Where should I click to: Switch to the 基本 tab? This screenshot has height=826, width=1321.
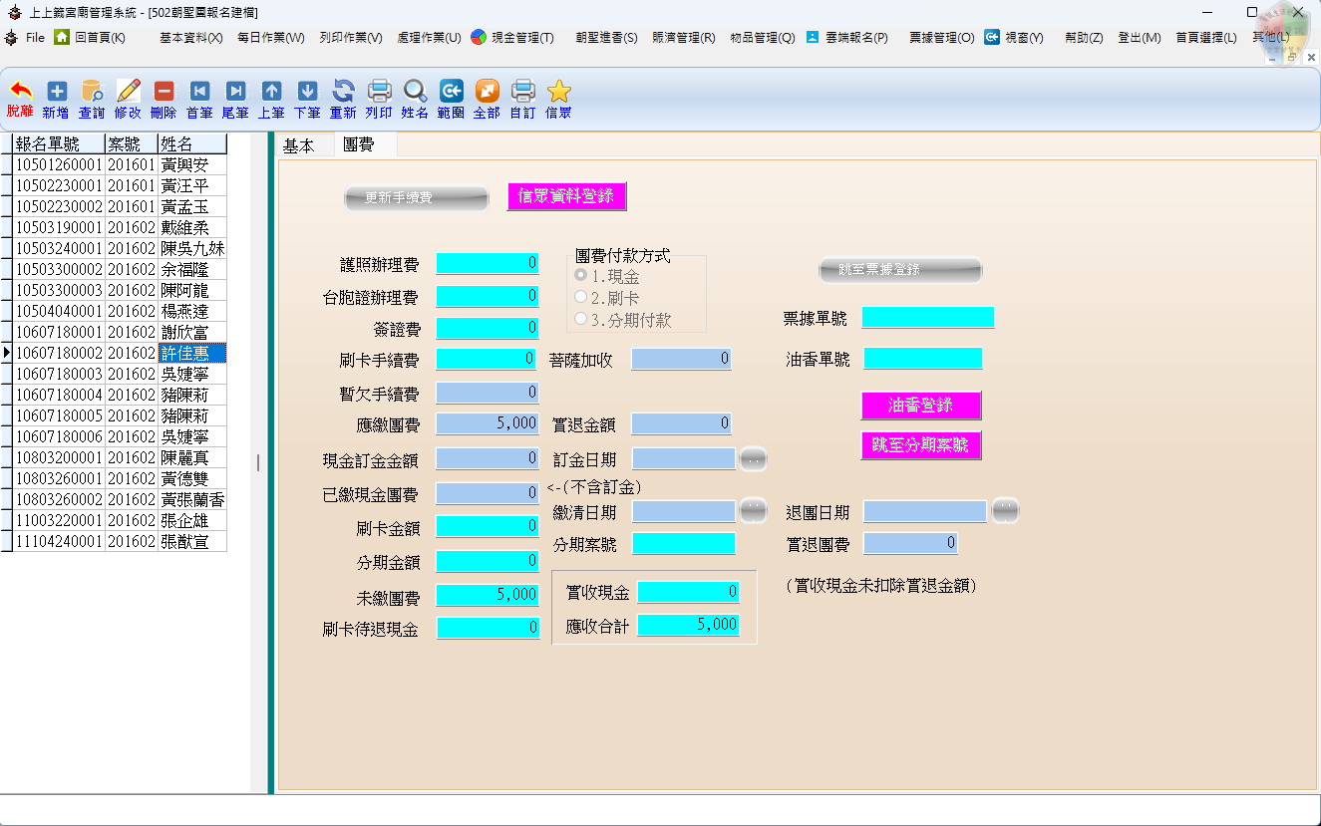point(298,145)
